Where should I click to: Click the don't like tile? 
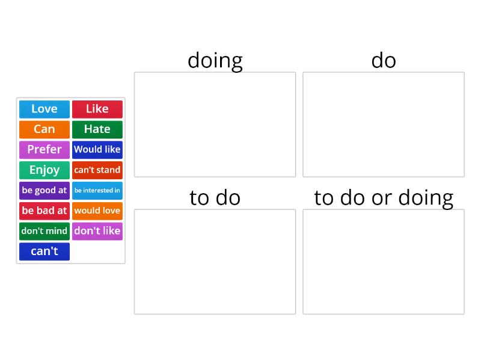(97, 231)
